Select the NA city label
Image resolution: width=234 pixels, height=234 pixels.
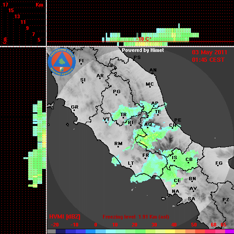pyautogui.click(x=175, y=191)
